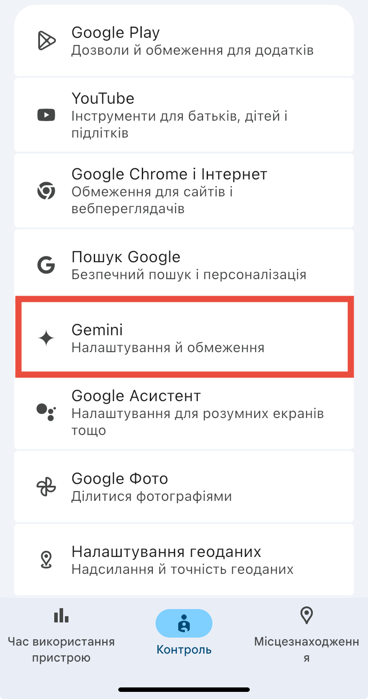Open the Місцезнаходження tab label
This screenshot has height=699, width=368.
click(307, 650)
